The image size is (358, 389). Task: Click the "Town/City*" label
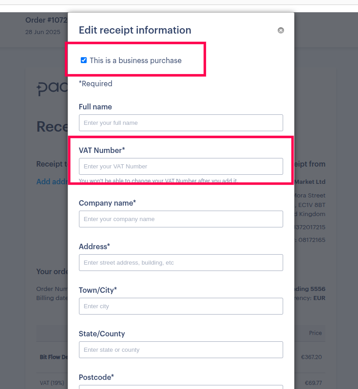coord(98,290)
